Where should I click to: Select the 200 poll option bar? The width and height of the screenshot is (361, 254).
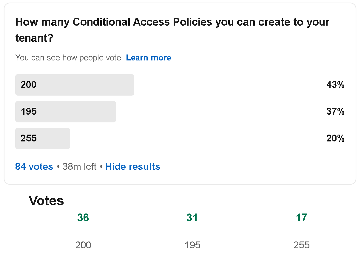point(75,85)
